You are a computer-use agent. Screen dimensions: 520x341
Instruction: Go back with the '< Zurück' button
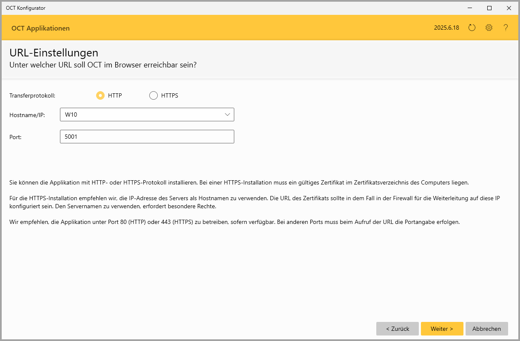click(x=397, y=329)
